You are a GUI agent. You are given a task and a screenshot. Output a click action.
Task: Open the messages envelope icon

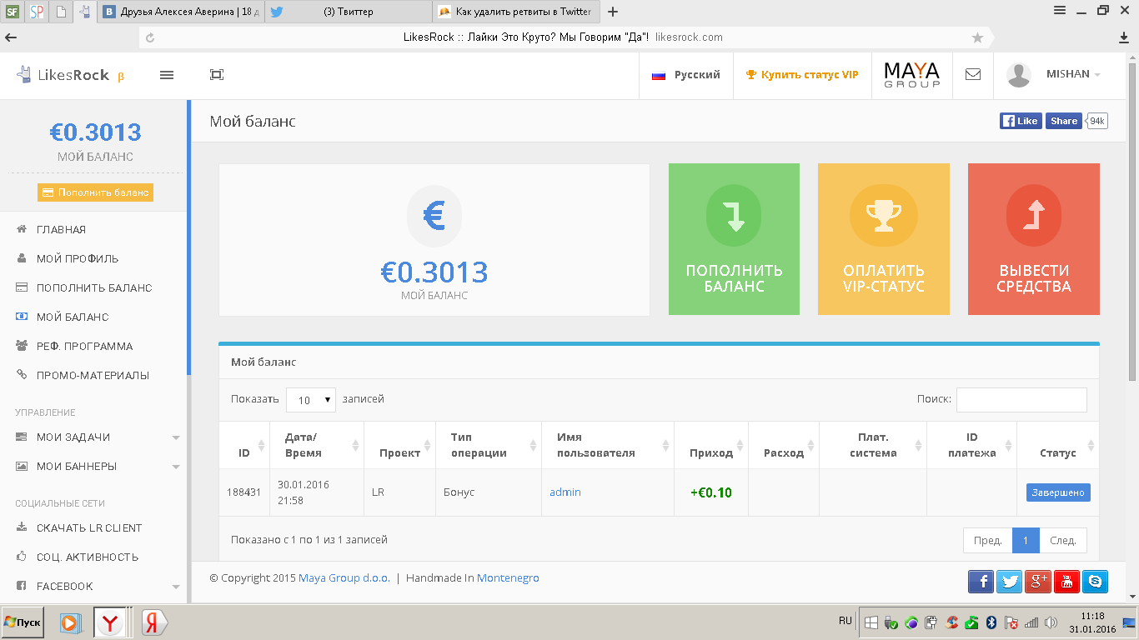click(972, 74)
